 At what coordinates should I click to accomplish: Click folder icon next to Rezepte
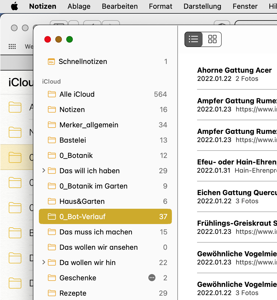click(52, 293)
